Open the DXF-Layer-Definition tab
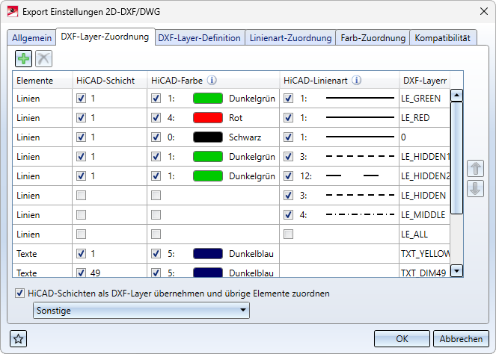This screenshot has width=496, height=354. 199,38
